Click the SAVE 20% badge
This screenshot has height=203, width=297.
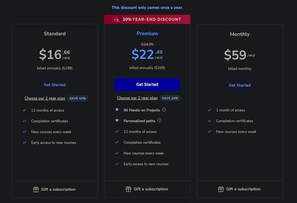tap(170, 98)
